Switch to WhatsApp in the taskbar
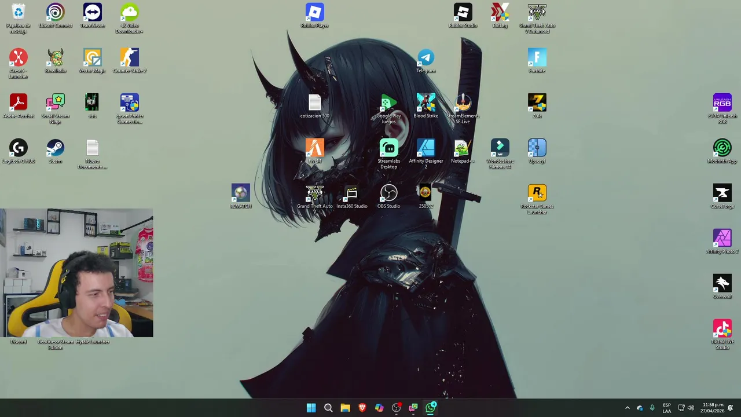This screenshot has width=741, height=417. (431, 408)
